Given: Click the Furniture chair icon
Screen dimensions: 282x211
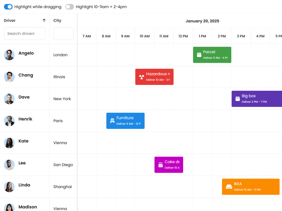Looking at the screenshot, I should tap(112, 121).
